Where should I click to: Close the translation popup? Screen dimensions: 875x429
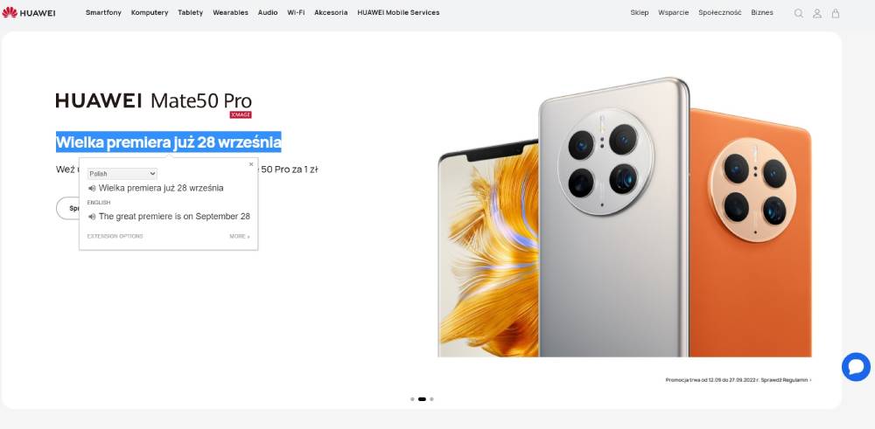251,164
